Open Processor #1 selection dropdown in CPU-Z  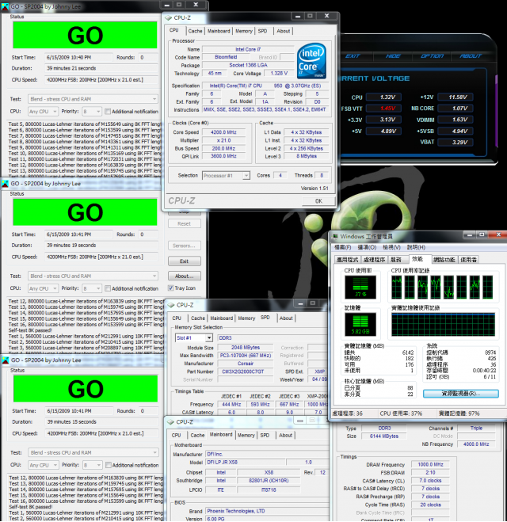tap(226, 175)
